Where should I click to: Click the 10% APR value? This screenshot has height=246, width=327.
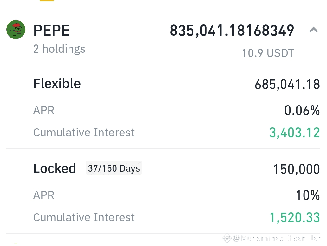point(308,195)
